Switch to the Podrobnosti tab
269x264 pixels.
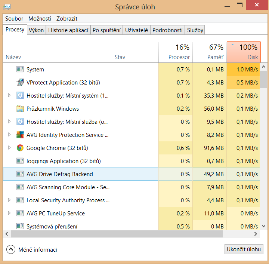point(167,30)
